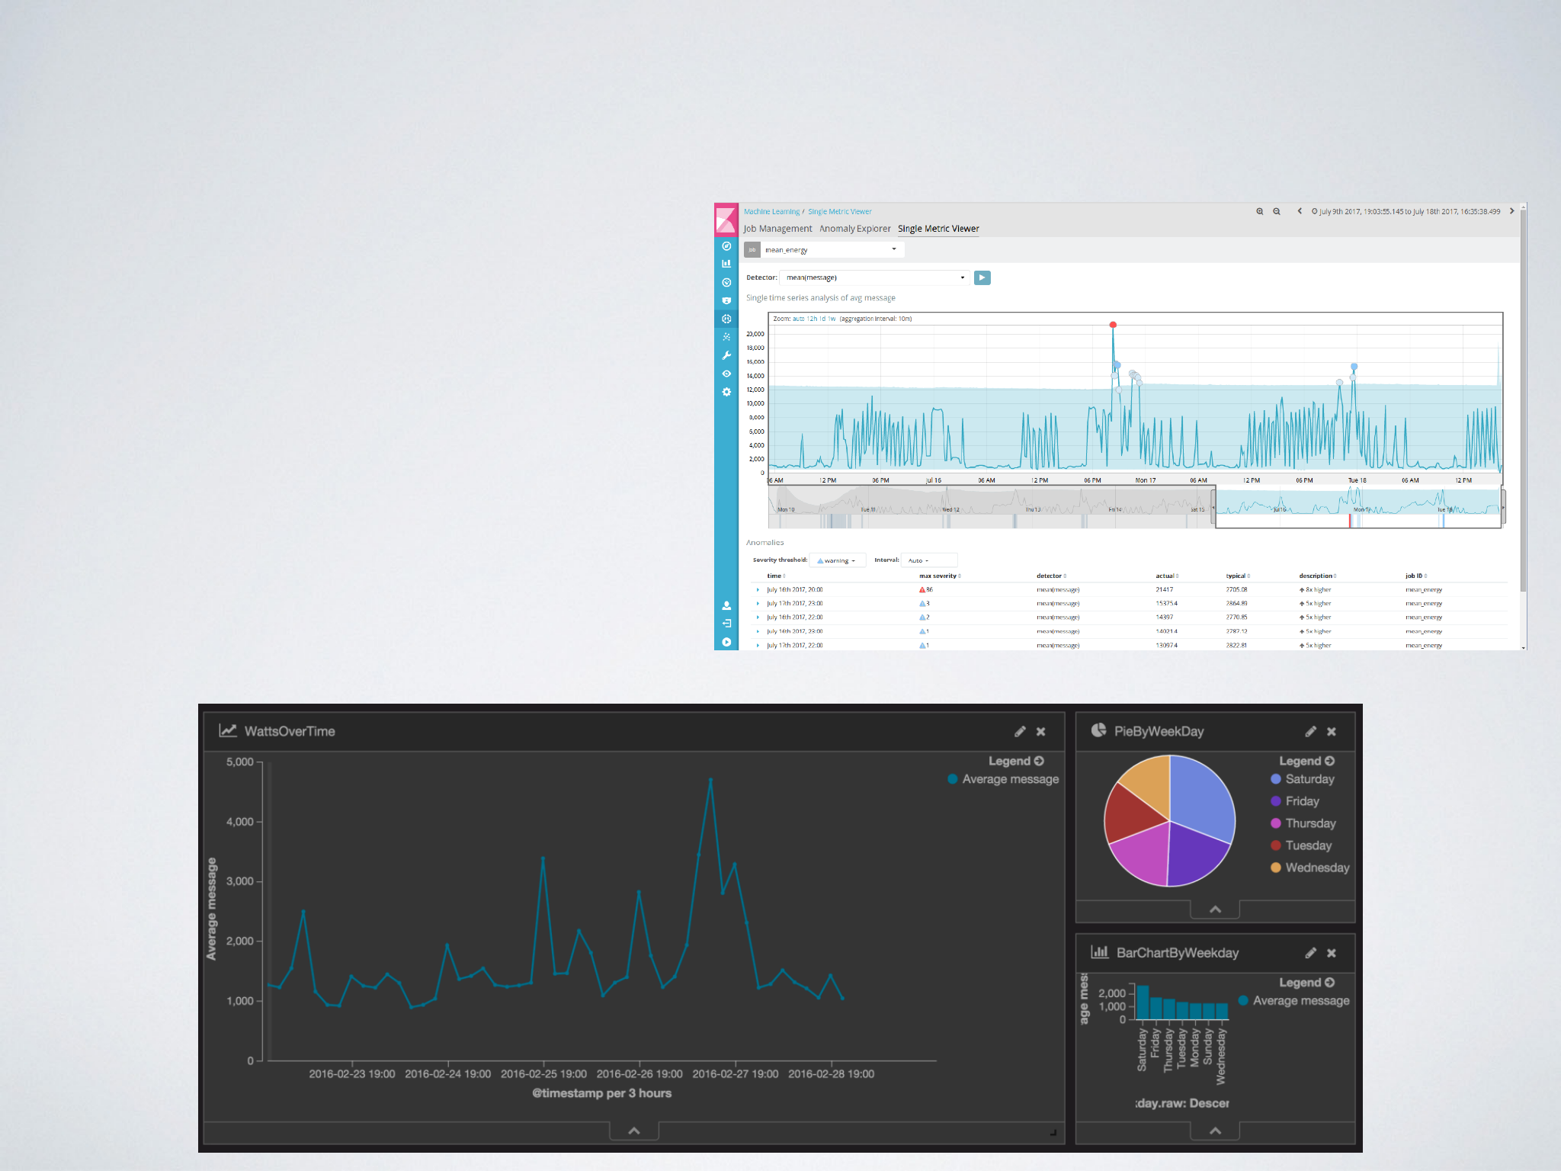Switch to the Job Management tab
1561x1171 pixels.
[x=777, y=229]
